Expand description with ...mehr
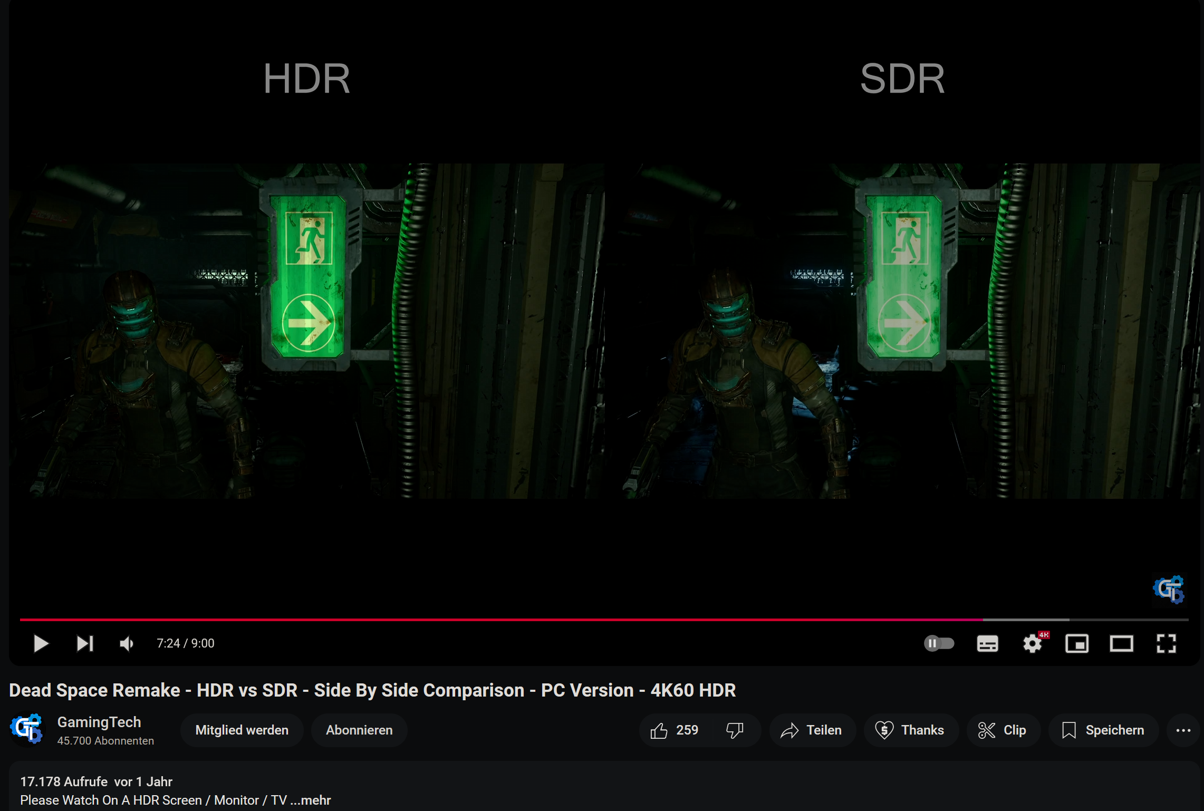This screenshot has height=811, width=1204. click(x=311, y=800)
